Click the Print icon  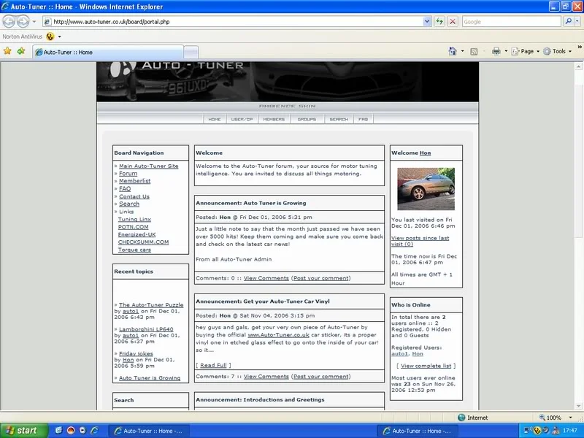tap(496, 51)
